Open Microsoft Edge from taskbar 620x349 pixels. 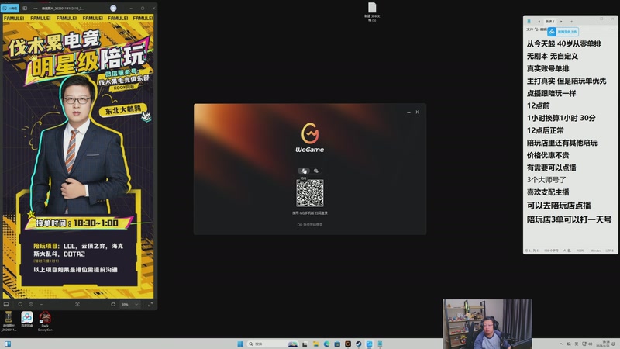[x=326, y=344]
